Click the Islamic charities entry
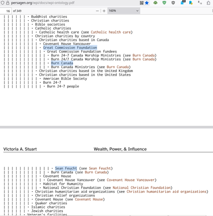 click(x=48, y=207)
